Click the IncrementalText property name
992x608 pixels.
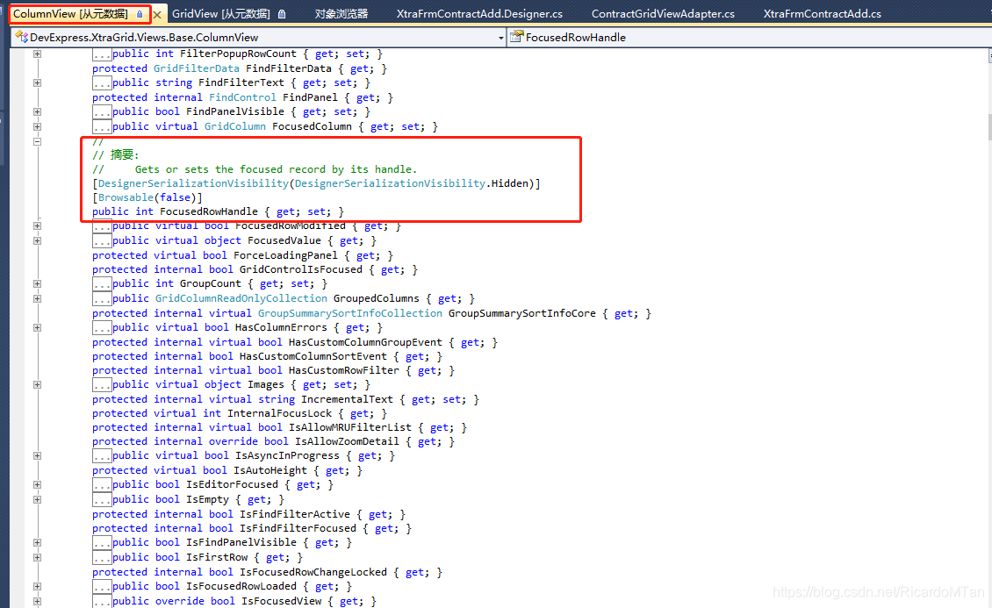(x=348, y=399)
